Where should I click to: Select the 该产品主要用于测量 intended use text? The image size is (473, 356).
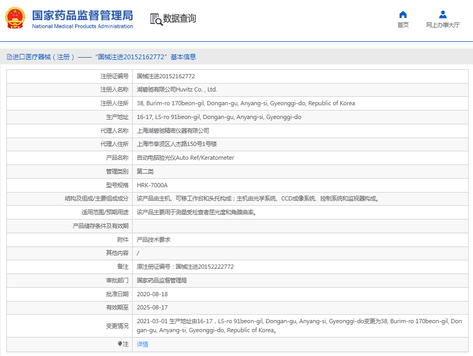[x=197, y=212]
